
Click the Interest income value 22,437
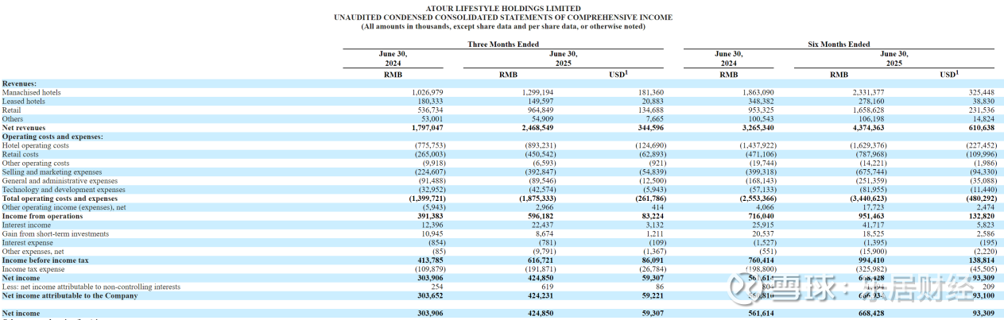[x=543, y=225]
